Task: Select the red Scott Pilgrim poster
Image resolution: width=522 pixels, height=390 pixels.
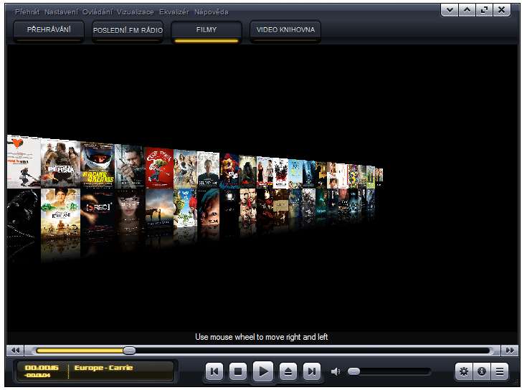Action: pos(159,168)
